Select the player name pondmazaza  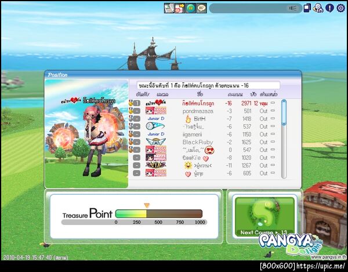(x=198, y=111)
